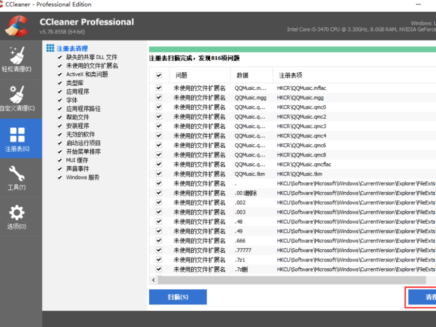Select the HKCR\QQMusic.qmc4 registry entry
Image resolution: width=436 pixels, height=327 pixels.
(x=302, y=136)
